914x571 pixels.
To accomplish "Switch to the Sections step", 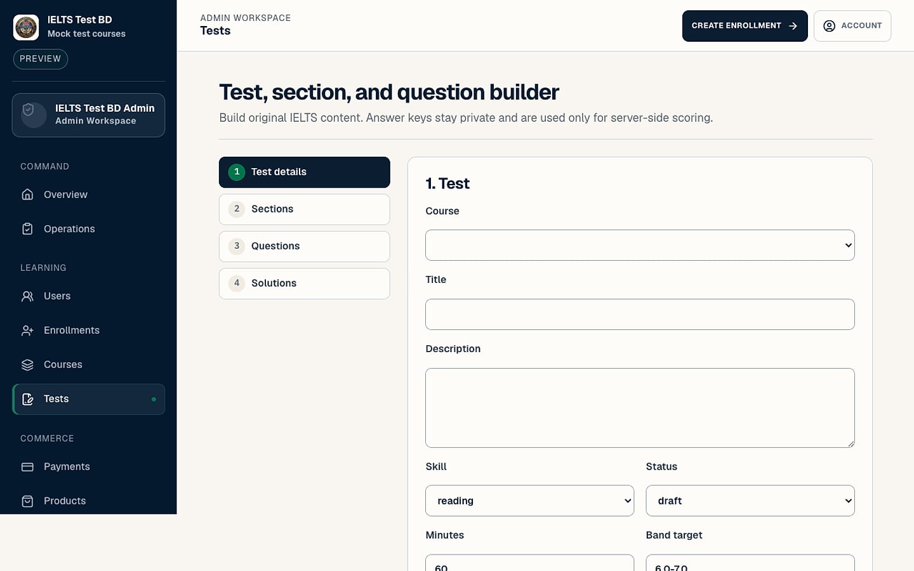I will click(x=305, y=209).
